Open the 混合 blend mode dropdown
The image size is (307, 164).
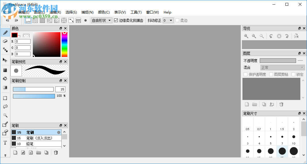[283, 67]
